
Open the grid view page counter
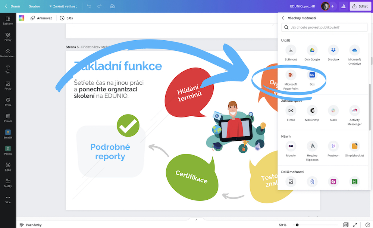346,225
